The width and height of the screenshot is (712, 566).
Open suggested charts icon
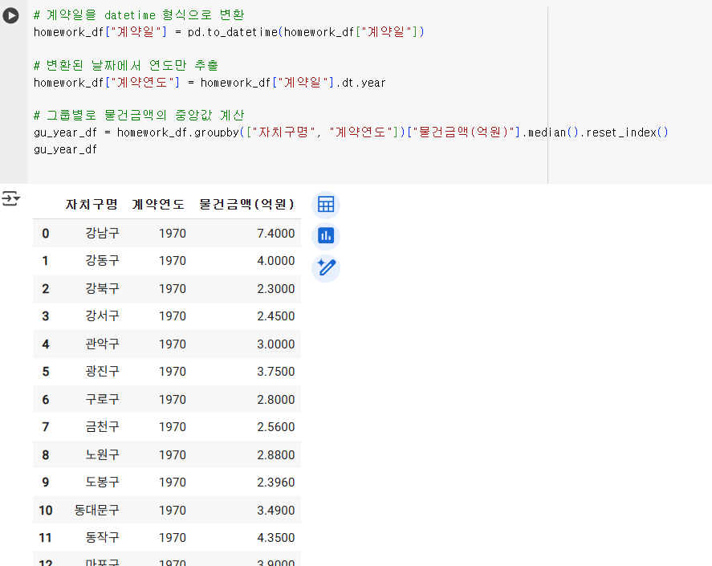326,236
